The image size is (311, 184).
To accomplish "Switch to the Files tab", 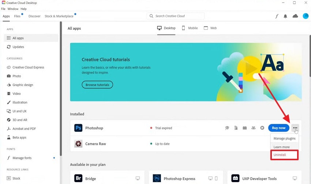I will click(x=17, y=16).
